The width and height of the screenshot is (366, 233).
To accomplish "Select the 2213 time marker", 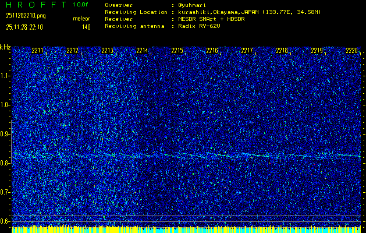I will pos(107,51).
